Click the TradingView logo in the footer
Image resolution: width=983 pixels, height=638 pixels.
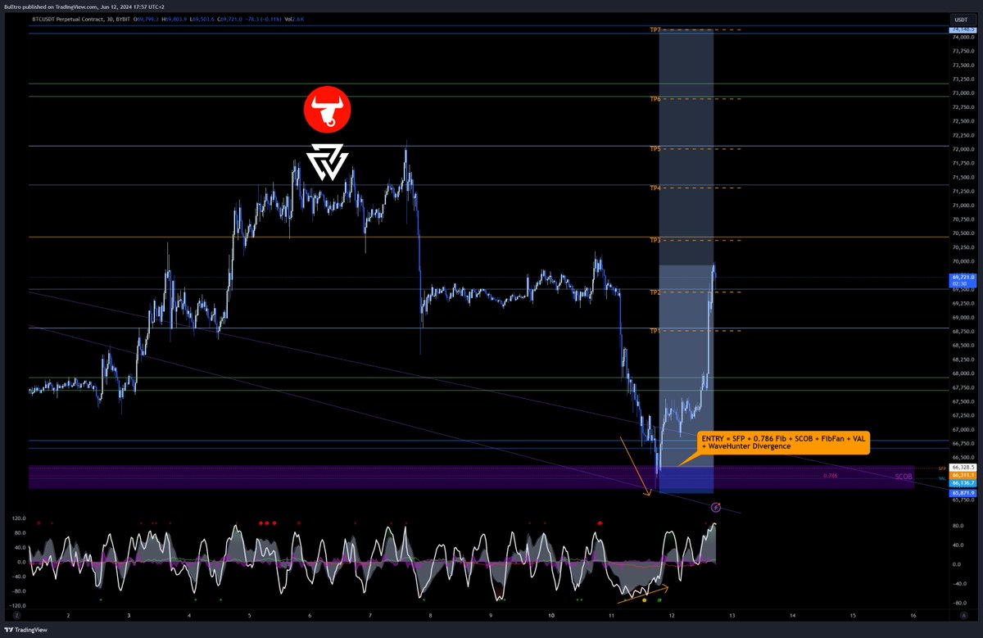27,628
